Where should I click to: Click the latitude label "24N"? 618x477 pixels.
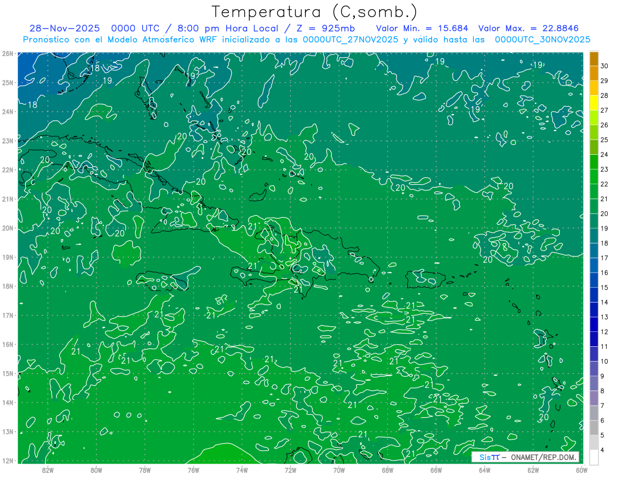7,112
